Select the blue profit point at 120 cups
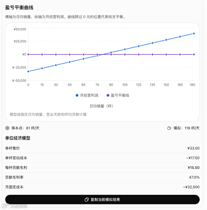This screenshot has width=207, height=210. (139, 46)
